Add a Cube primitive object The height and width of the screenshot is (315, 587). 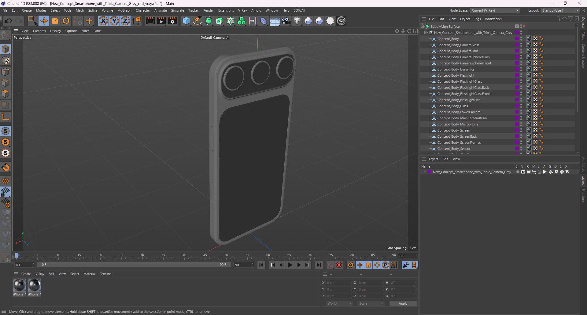(x=186, y=21)
